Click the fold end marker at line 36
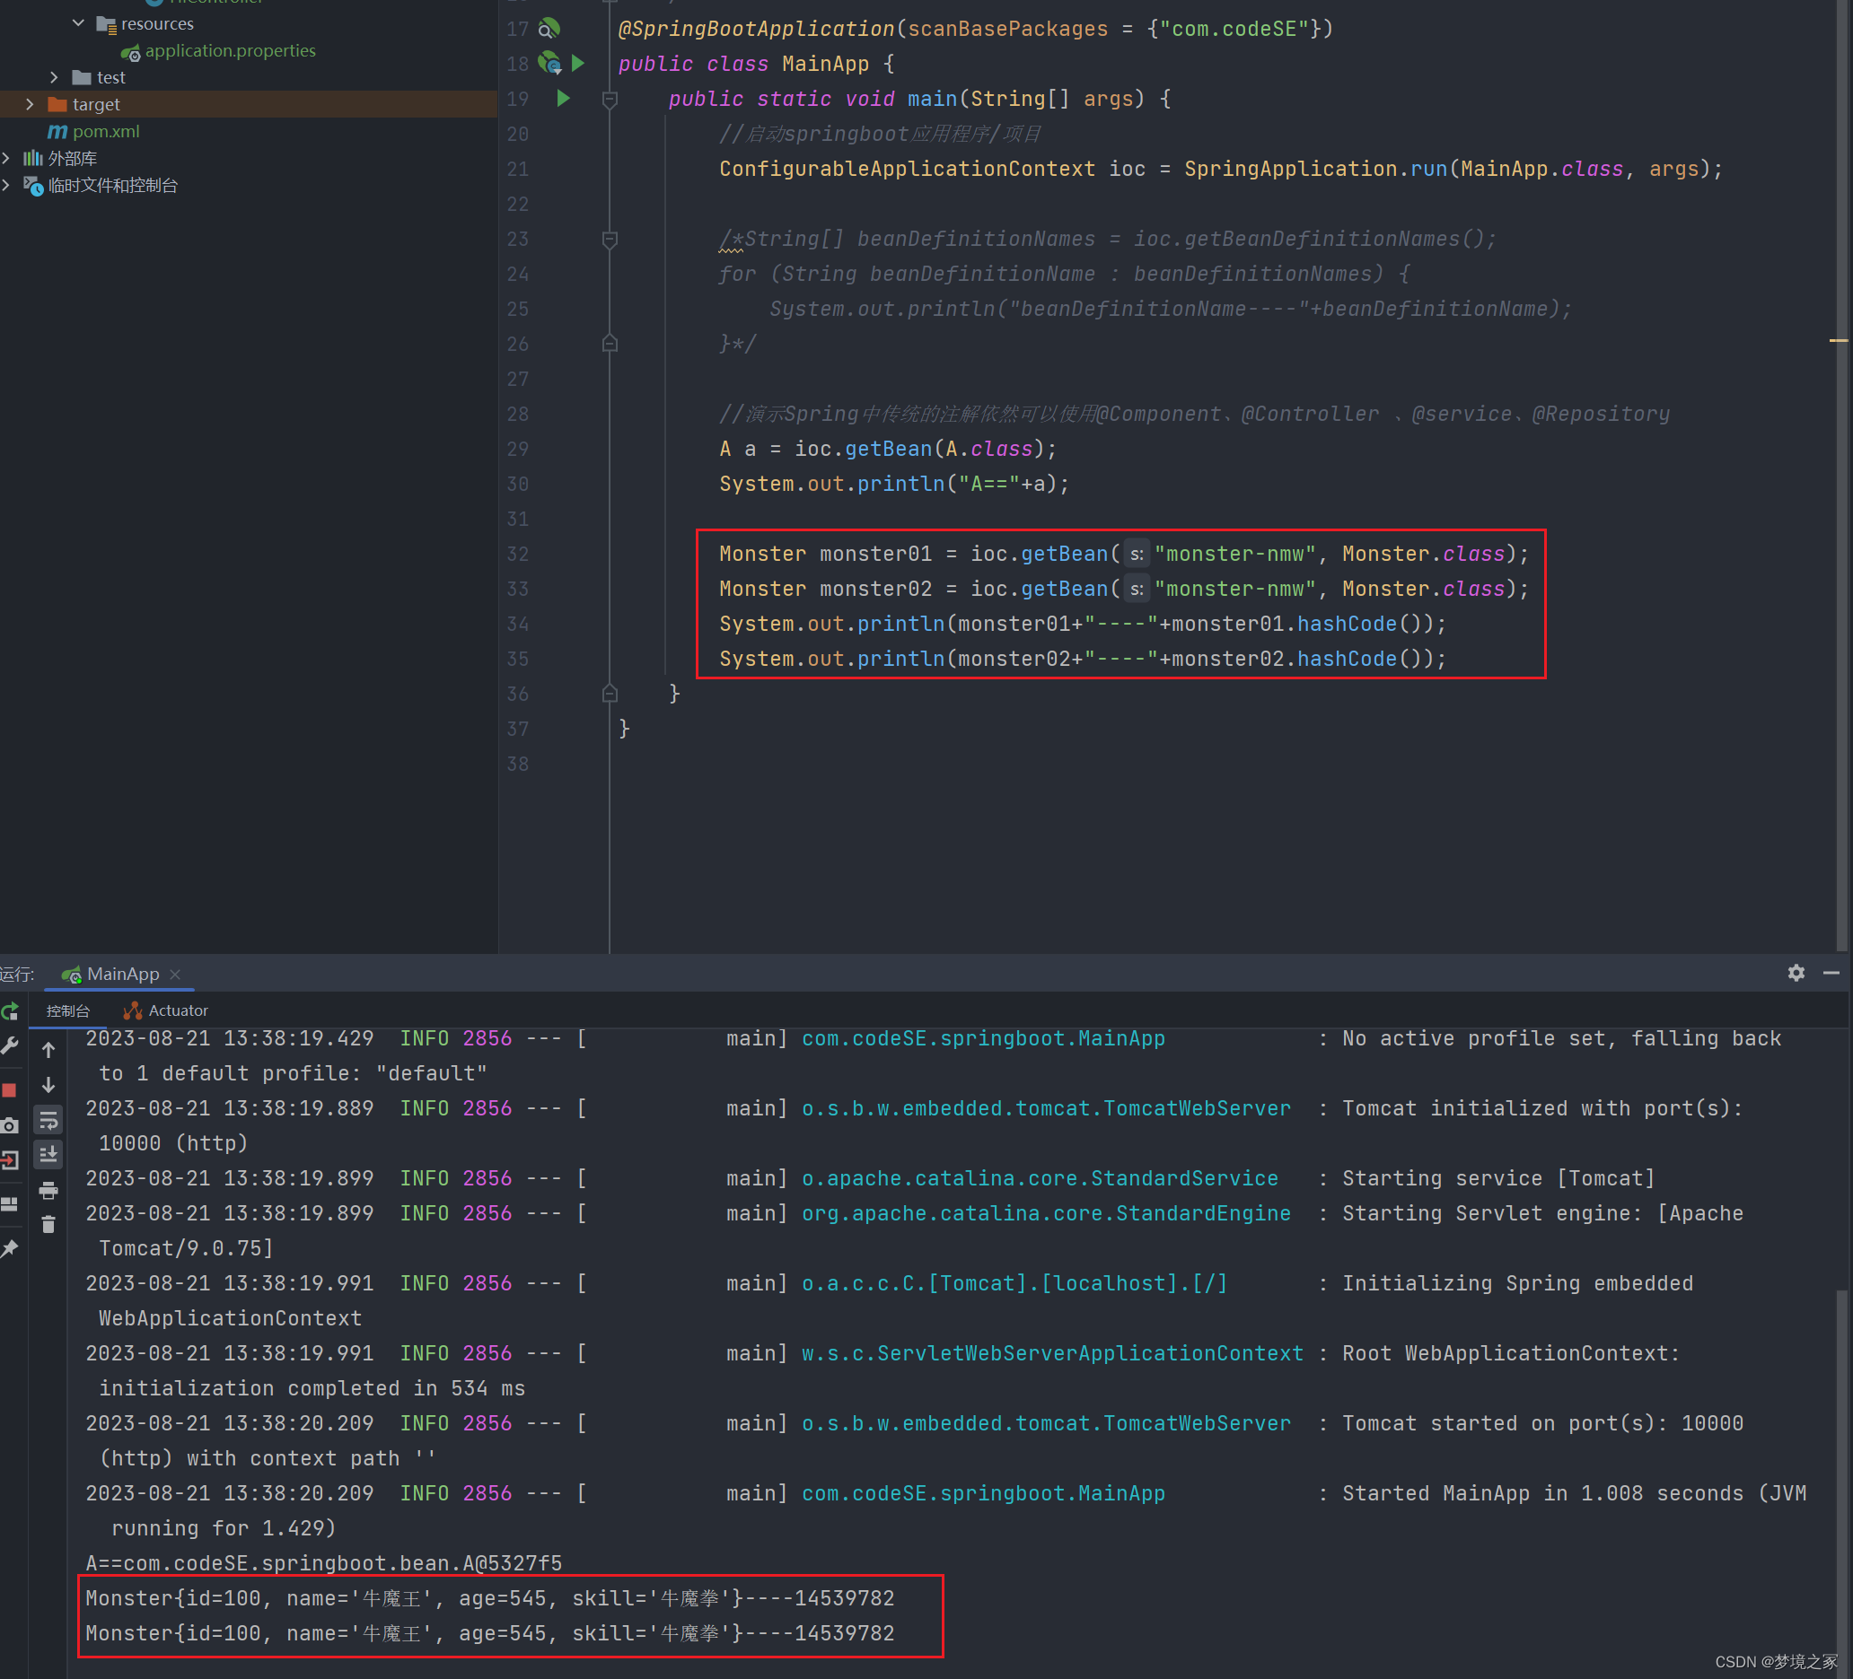 point(610,694)
